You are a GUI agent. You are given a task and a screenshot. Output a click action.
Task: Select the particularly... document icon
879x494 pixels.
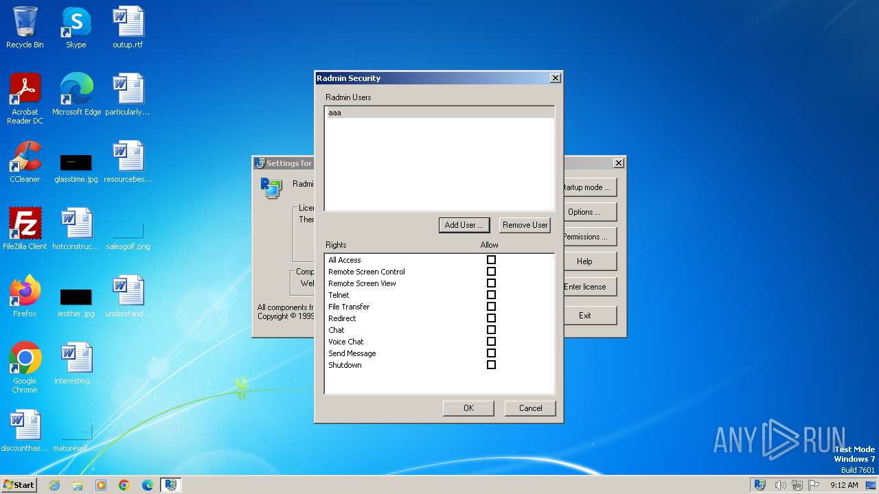[x=128, y=95]
